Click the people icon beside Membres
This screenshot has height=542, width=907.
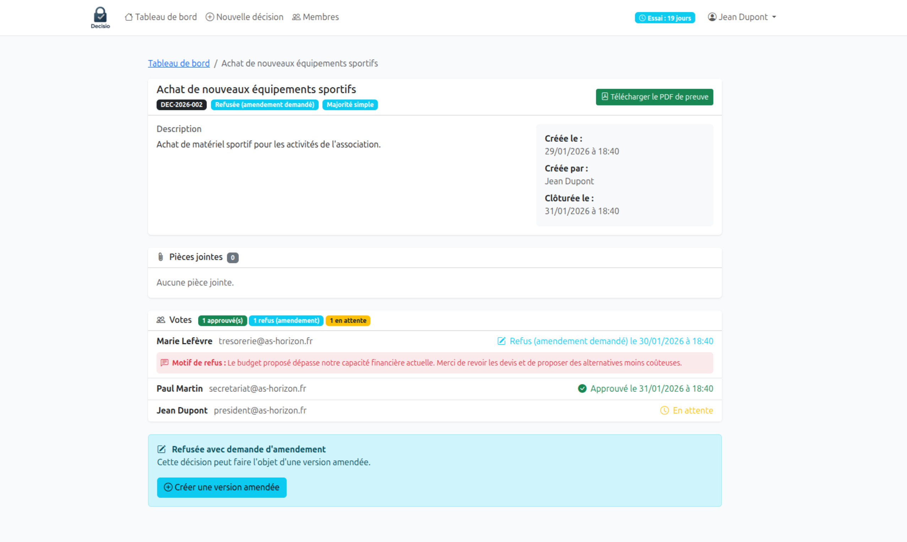296,17
